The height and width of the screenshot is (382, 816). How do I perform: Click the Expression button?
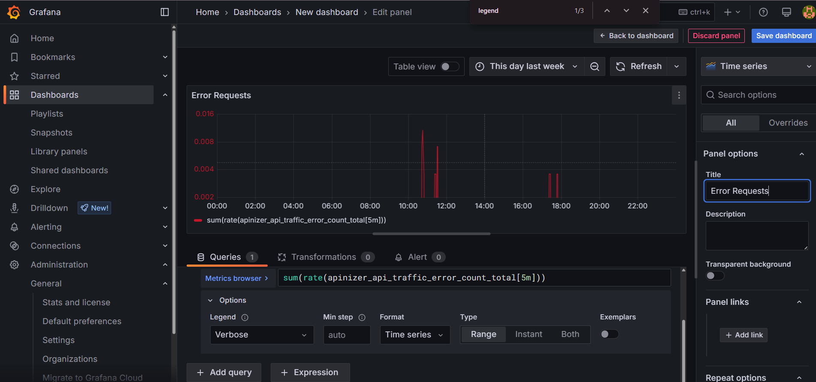tap(310, 373)
